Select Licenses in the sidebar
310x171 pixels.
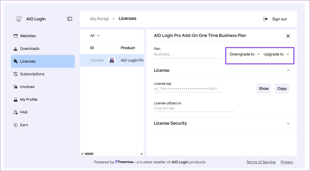(x=43, y=61)
